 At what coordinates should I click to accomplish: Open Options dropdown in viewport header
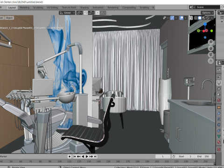(x=207, y=13)
